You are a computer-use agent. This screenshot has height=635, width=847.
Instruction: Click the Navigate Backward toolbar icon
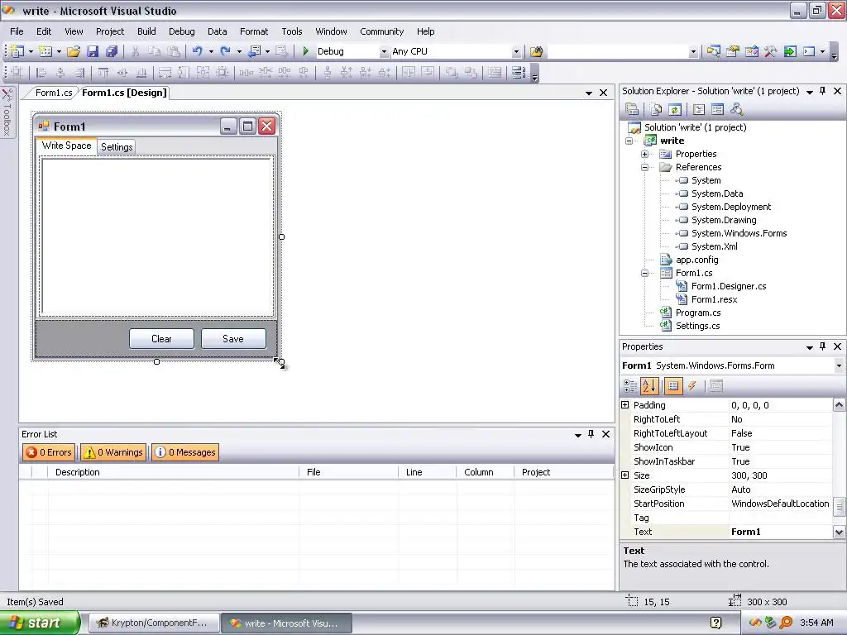254,51
